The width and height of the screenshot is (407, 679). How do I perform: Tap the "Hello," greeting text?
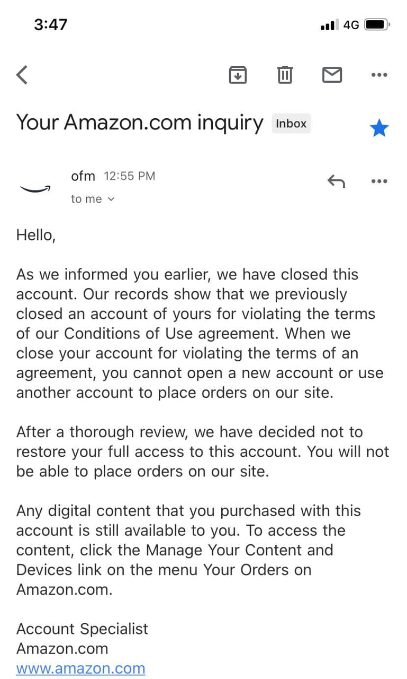click(x=36, y=234)
